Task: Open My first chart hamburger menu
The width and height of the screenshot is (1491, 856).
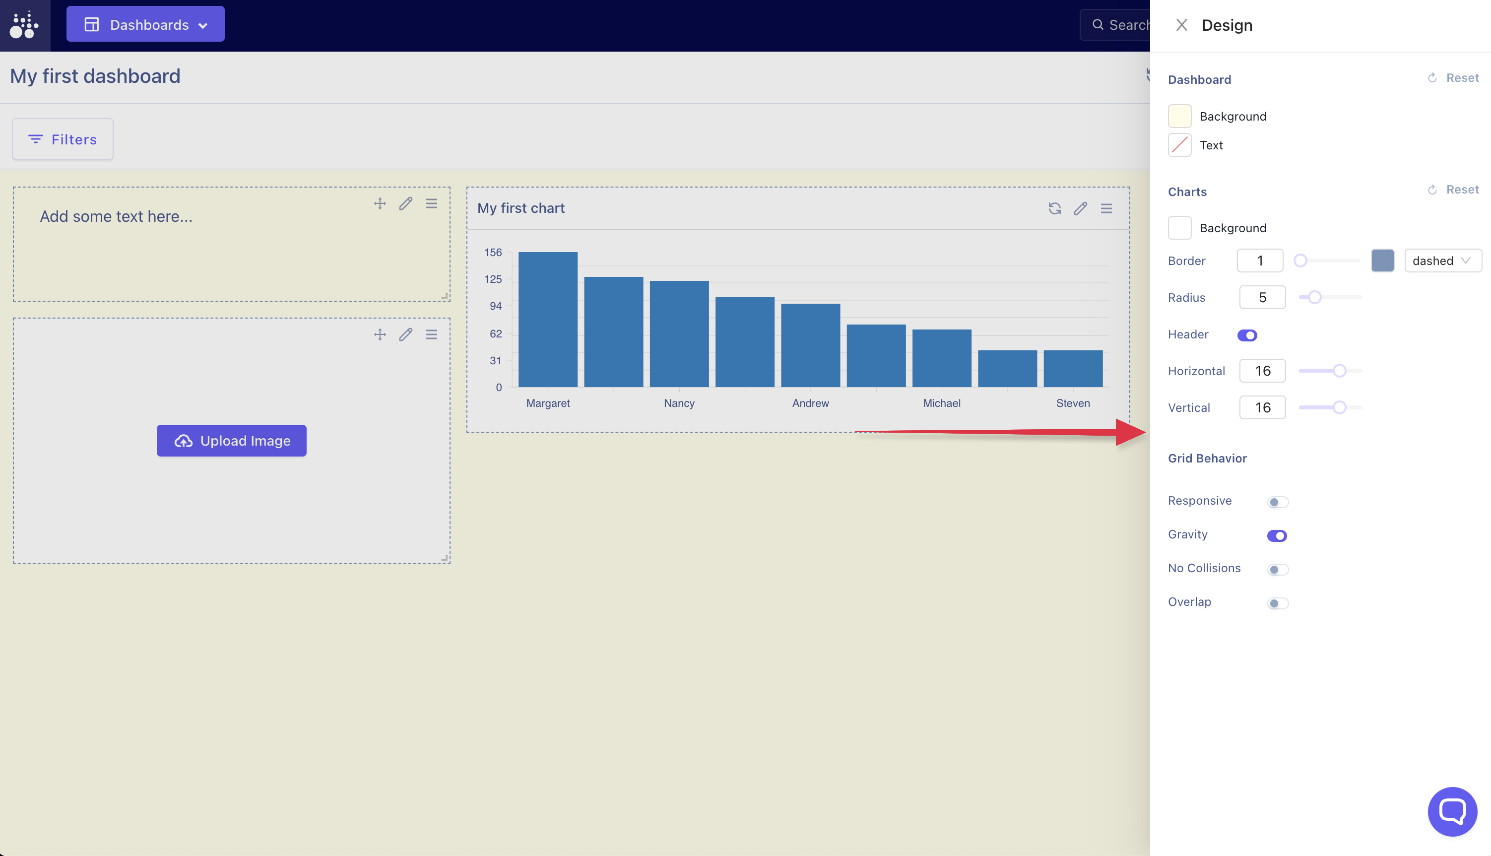Action: coord(1106,208)
